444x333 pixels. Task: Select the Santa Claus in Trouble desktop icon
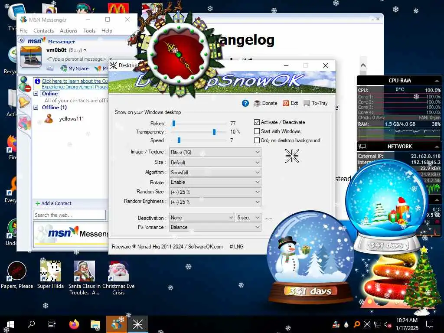[x=85, y=278]
